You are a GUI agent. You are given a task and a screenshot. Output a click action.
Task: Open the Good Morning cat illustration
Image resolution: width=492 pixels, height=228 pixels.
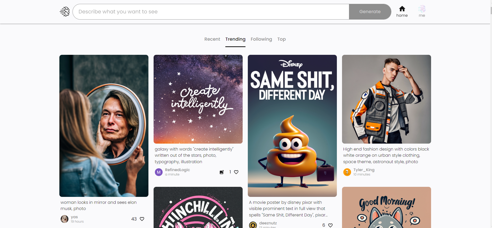[x=386, y=207]
